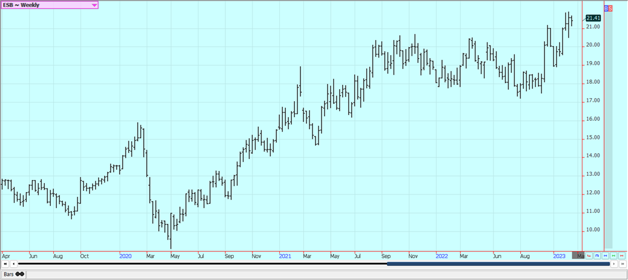The width and height of the screenshot is (628, 280).
Task: Click the red S sell button
Action: click(610, 8)
